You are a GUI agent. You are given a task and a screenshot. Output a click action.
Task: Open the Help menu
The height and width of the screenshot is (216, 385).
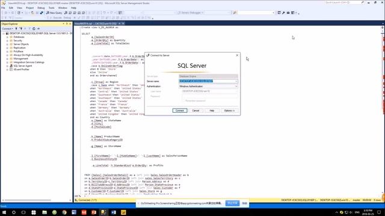[73, 8]
